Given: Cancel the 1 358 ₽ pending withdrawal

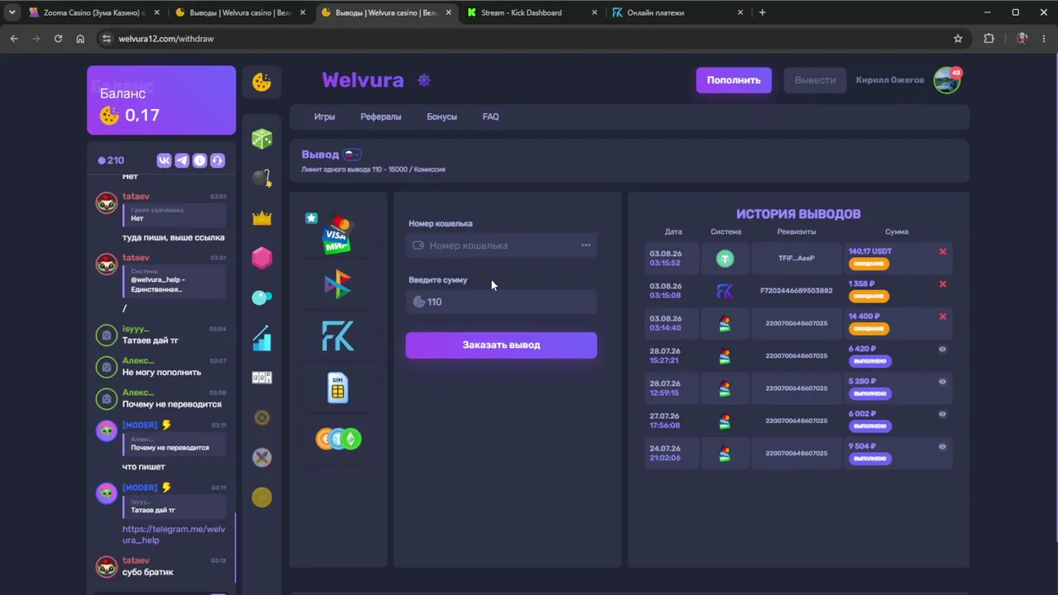Looking at the screenshot, I should (942, 284).
